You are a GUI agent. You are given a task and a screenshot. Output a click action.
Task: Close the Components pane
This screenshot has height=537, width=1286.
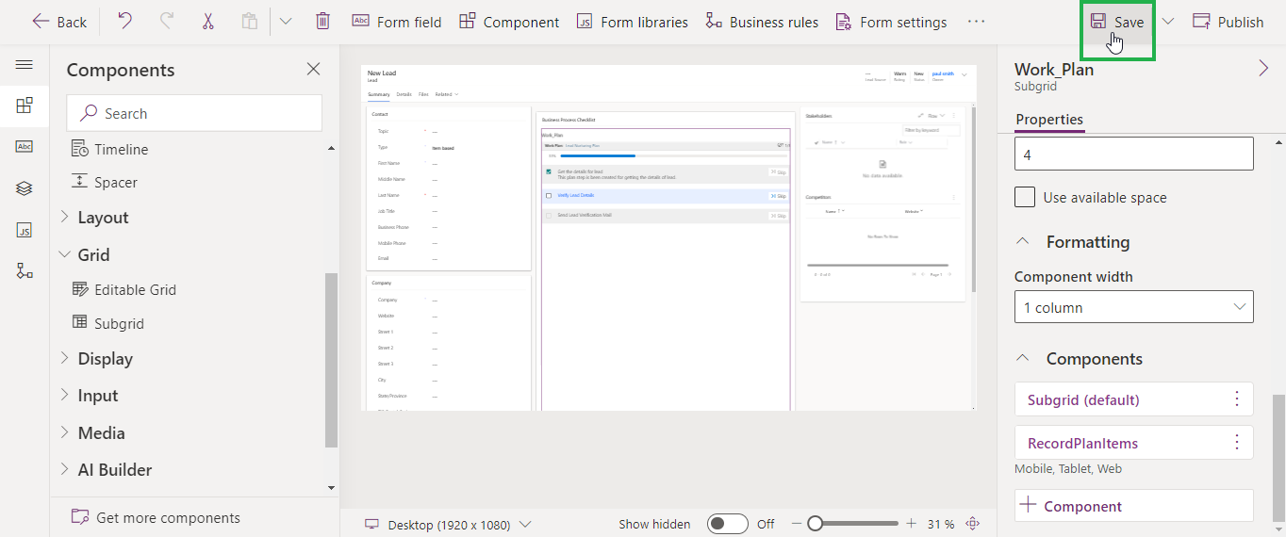click(314, 69)
